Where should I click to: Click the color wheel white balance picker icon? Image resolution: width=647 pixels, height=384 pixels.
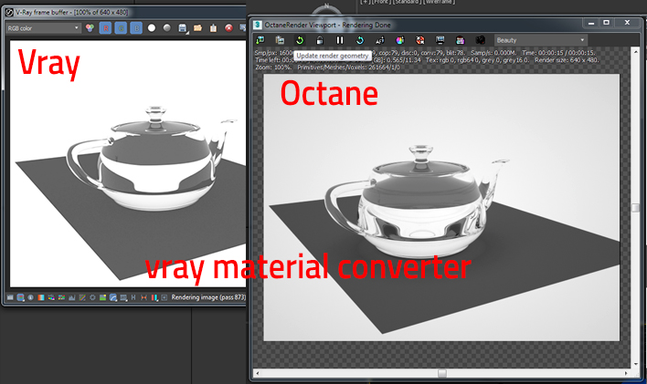[x=400, y=40]
